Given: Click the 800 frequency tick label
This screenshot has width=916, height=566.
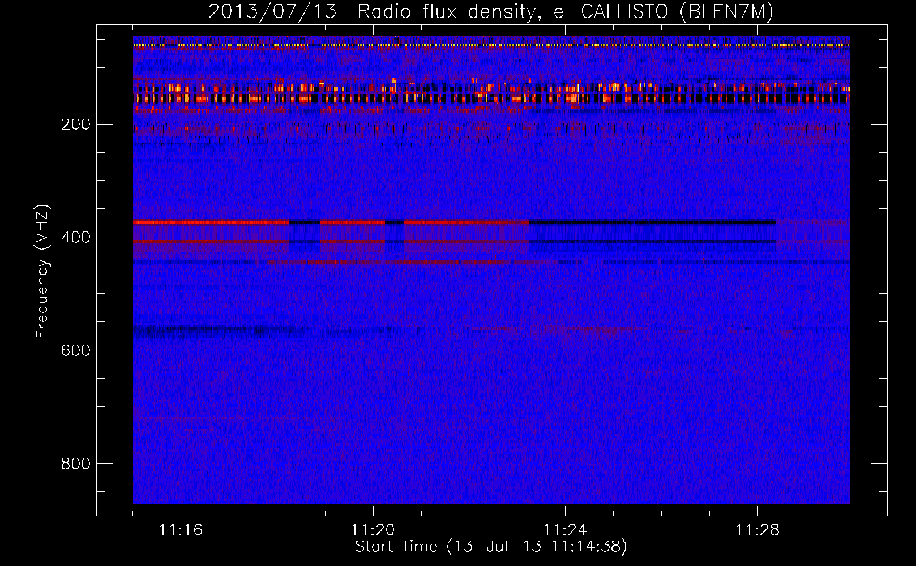Looking at the screenshot, I should 76,464.
